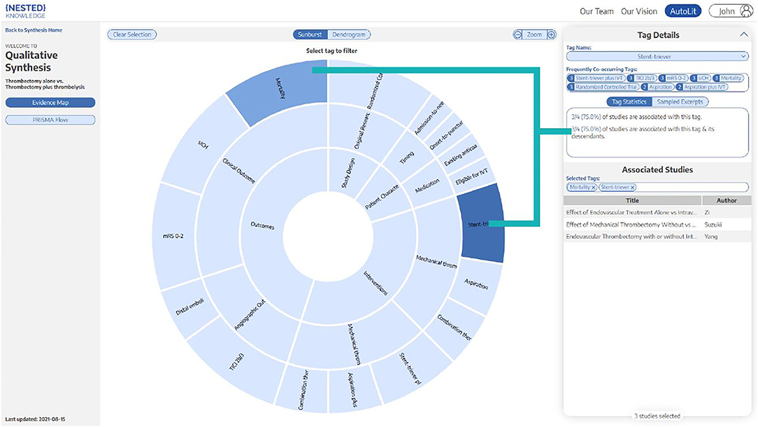Click the Nested Knowledge logo

pos(25,11)
